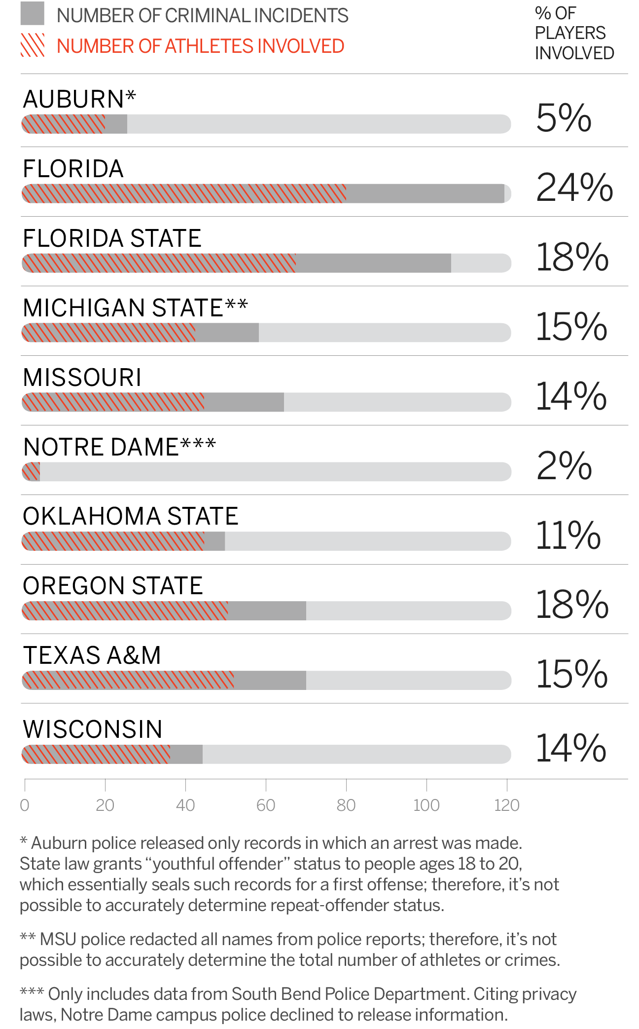Screen dimensions: 639x1029
Task: Select Notre Dame's 2% value
Action: (564, 465)
